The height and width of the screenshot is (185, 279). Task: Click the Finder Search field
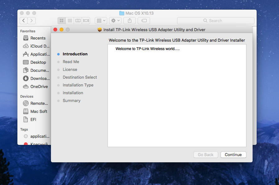(x=216, y=21)
